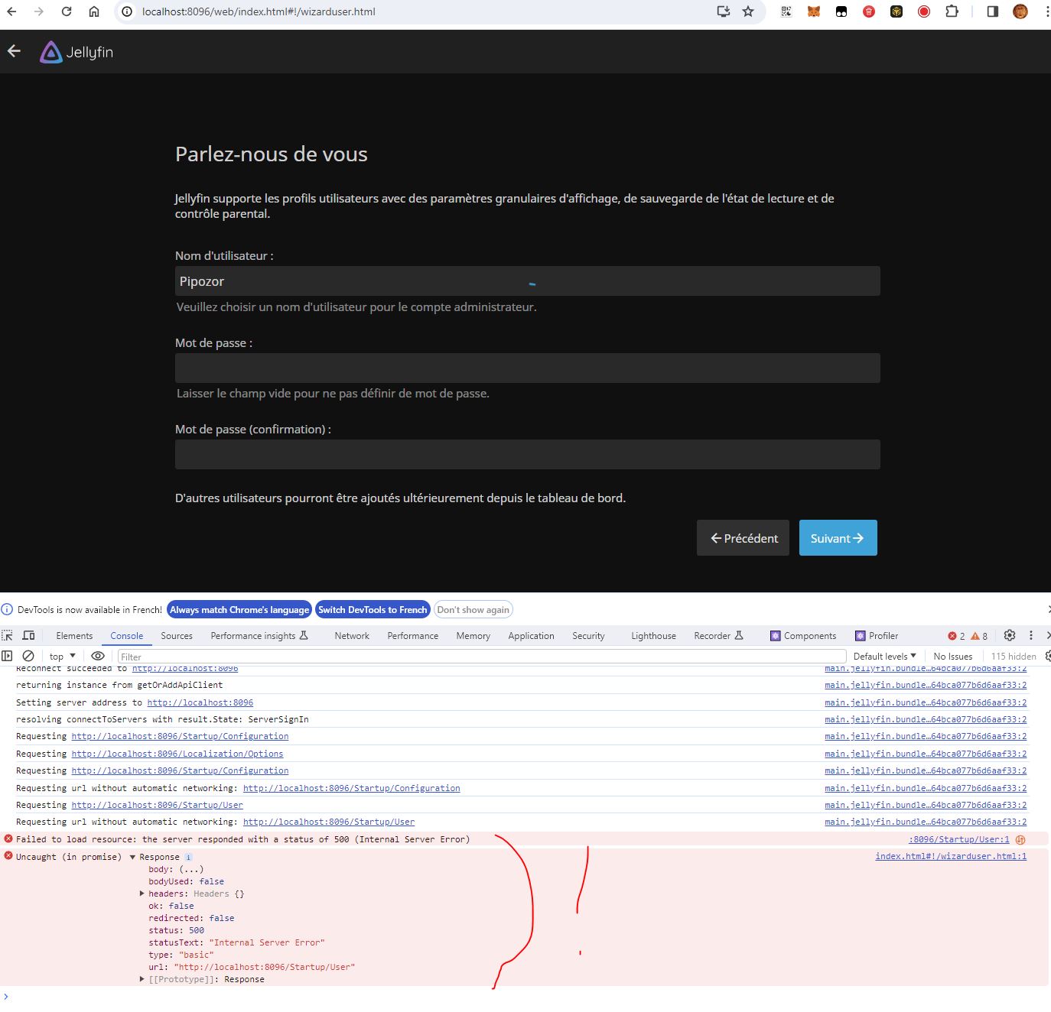Toggle the device toolbar emulation

tap(28, 635)
